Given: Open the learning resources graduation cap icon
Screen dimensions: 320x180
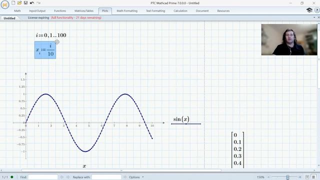Looking at the screenshot, I should pos(309,10).
